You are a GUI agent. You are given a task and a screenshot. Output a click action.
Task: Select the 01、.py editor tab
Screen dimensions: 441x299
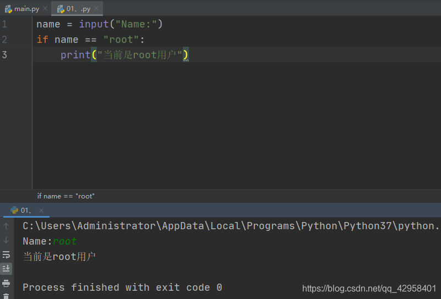tap(78, 9)
